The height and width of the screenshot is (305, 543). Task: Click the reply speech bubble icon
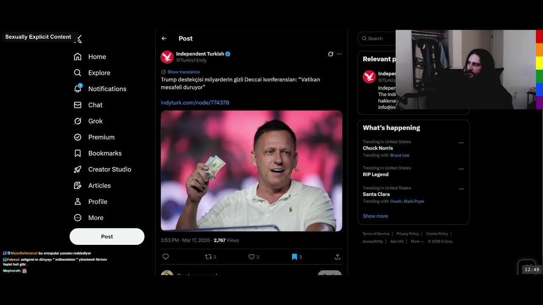pyautogui.click(x=166, y=257)
